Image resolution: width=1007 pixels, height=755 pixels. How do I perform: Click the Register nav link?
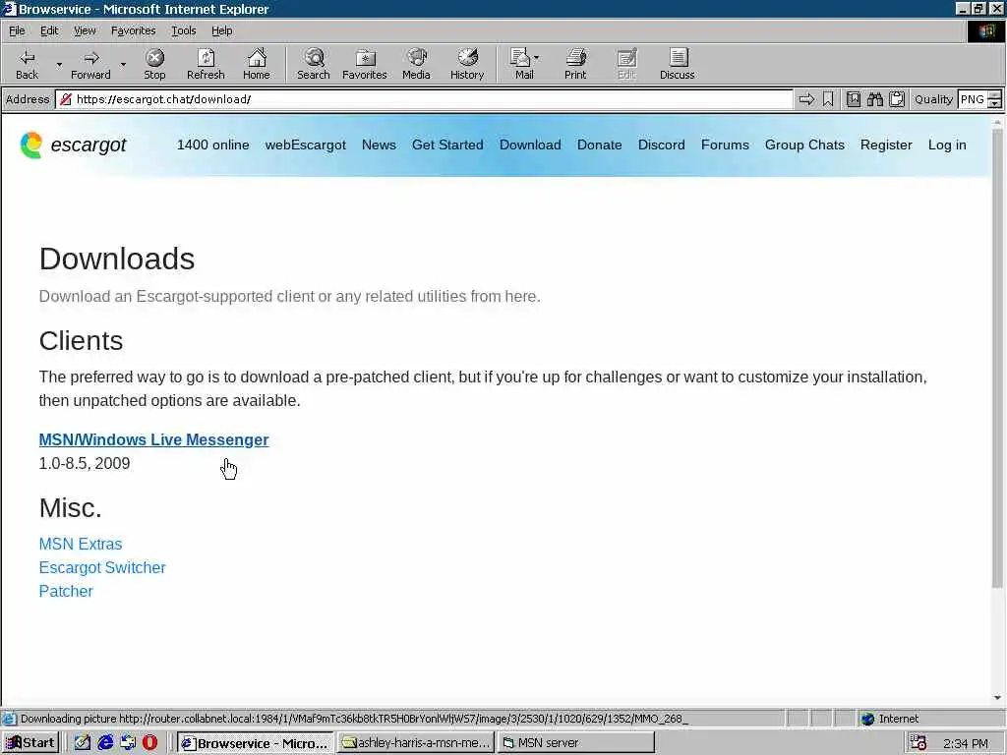(x=886, y=145)
